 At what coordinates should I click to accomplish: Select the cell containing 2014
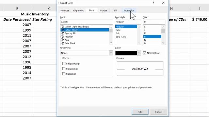pos(17,73)
